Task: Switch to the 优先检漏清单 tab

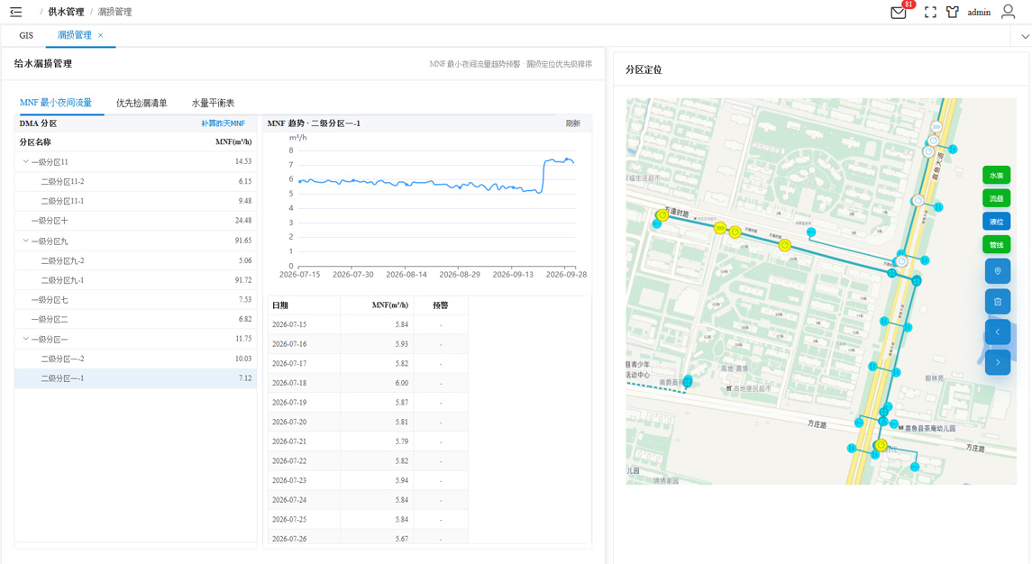Action: tap(142, 103)
